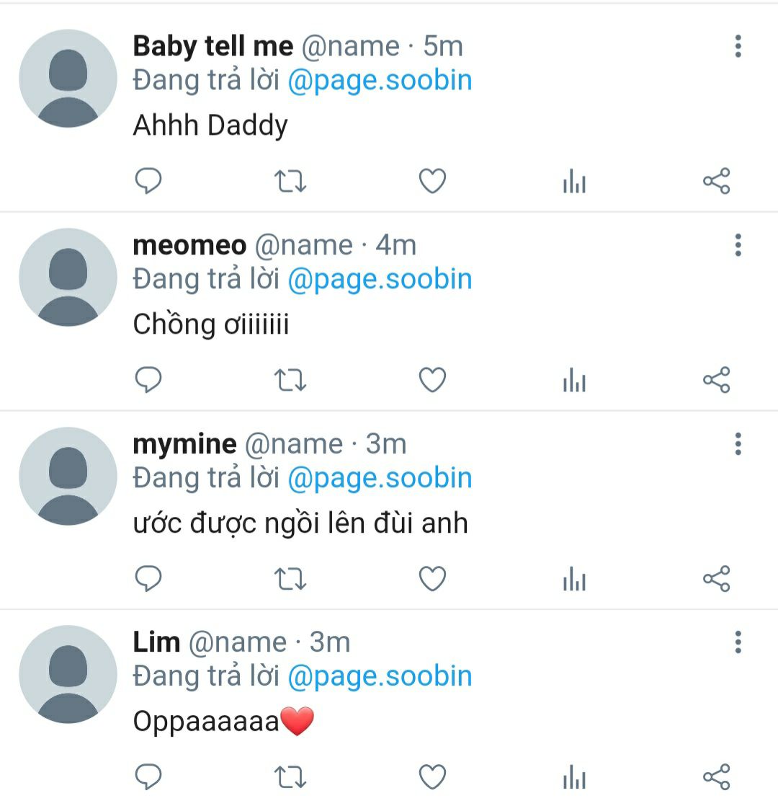
Task: View analytics on mymine's tweet
Action: [574, 580]
